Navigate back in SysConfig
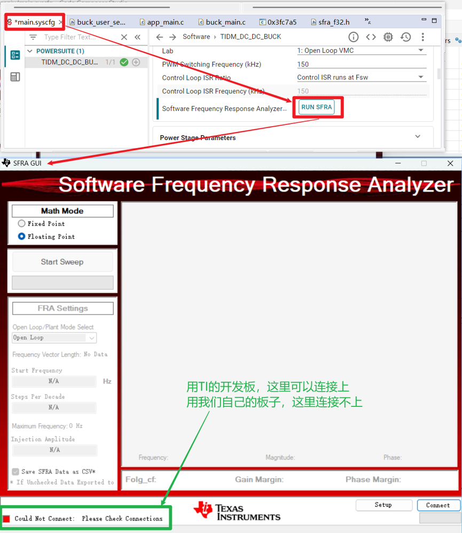 [160, 37]
